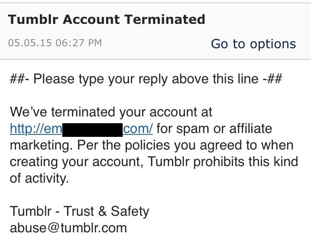Click the abuse@tumblr.com email address
This screenshot has width=311, height=244.
point(68,227)
